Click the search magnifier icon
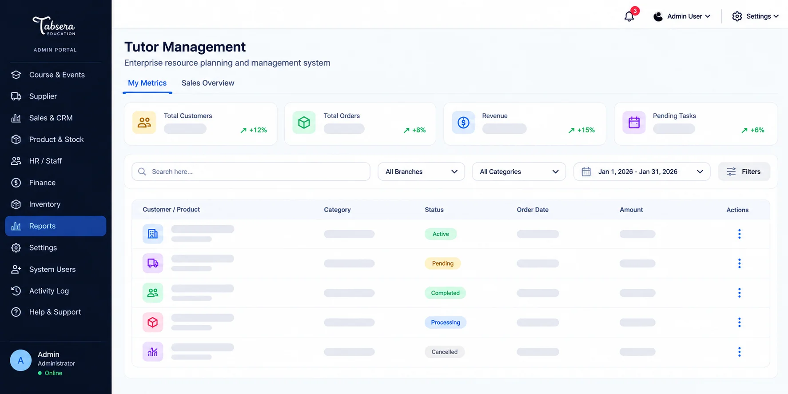The image size is (788, 394). (x=142, y=171)
